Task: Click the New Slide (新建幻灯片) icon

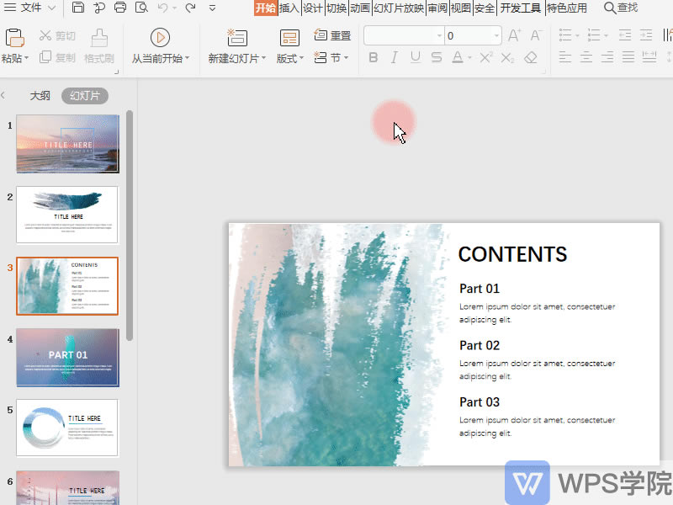Action: click(x=237, y=37)
